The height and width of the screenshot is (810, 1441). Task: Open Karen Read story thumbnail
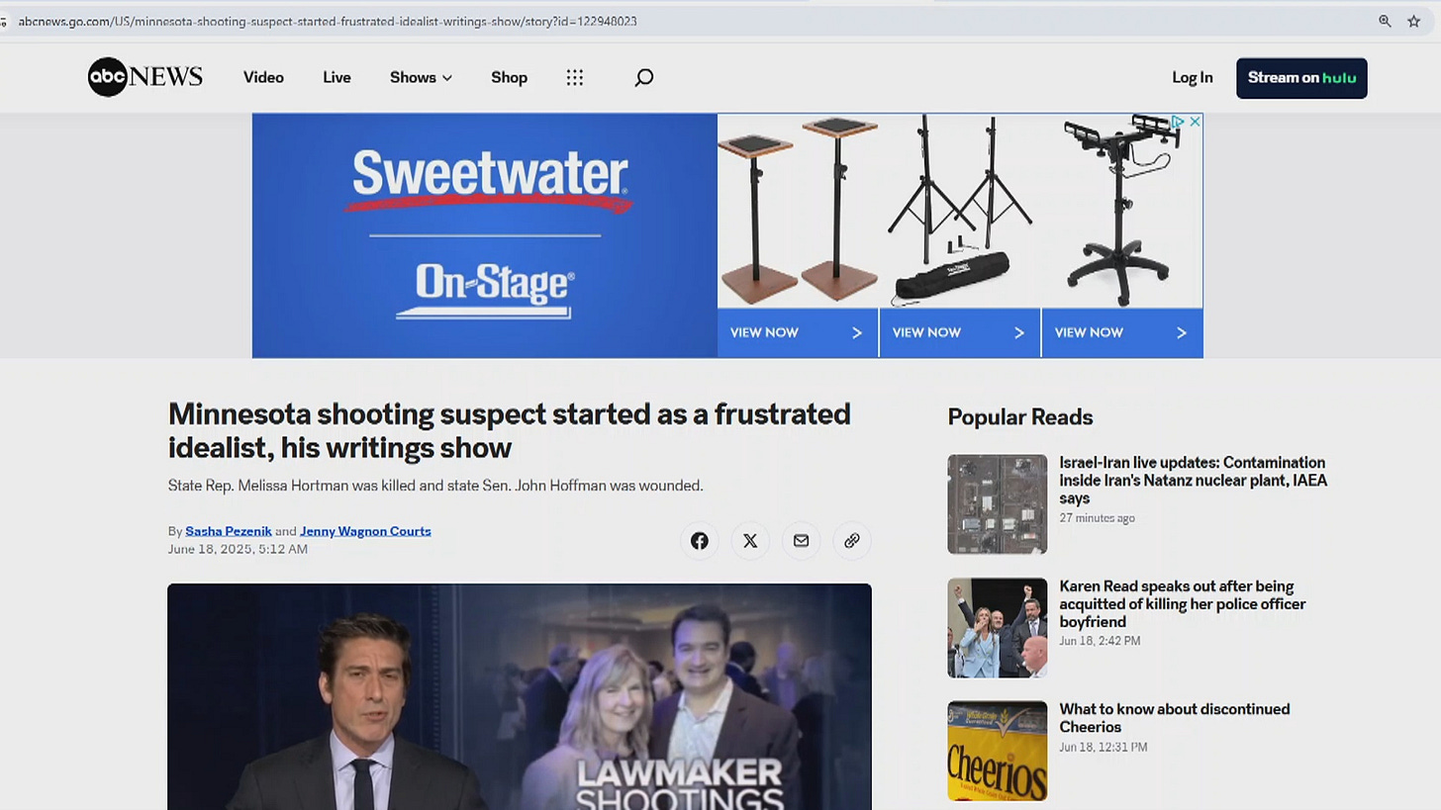click(997, 628)
